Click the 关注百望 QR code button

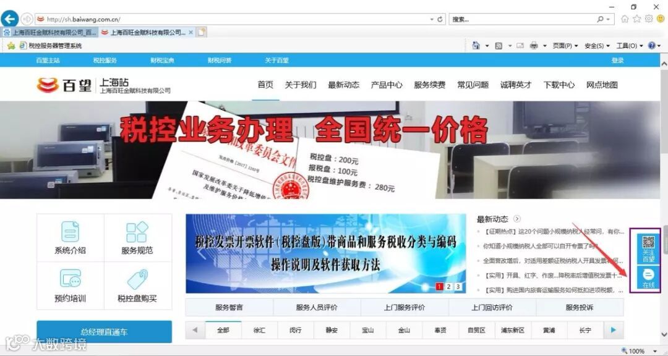click(648, 248)
